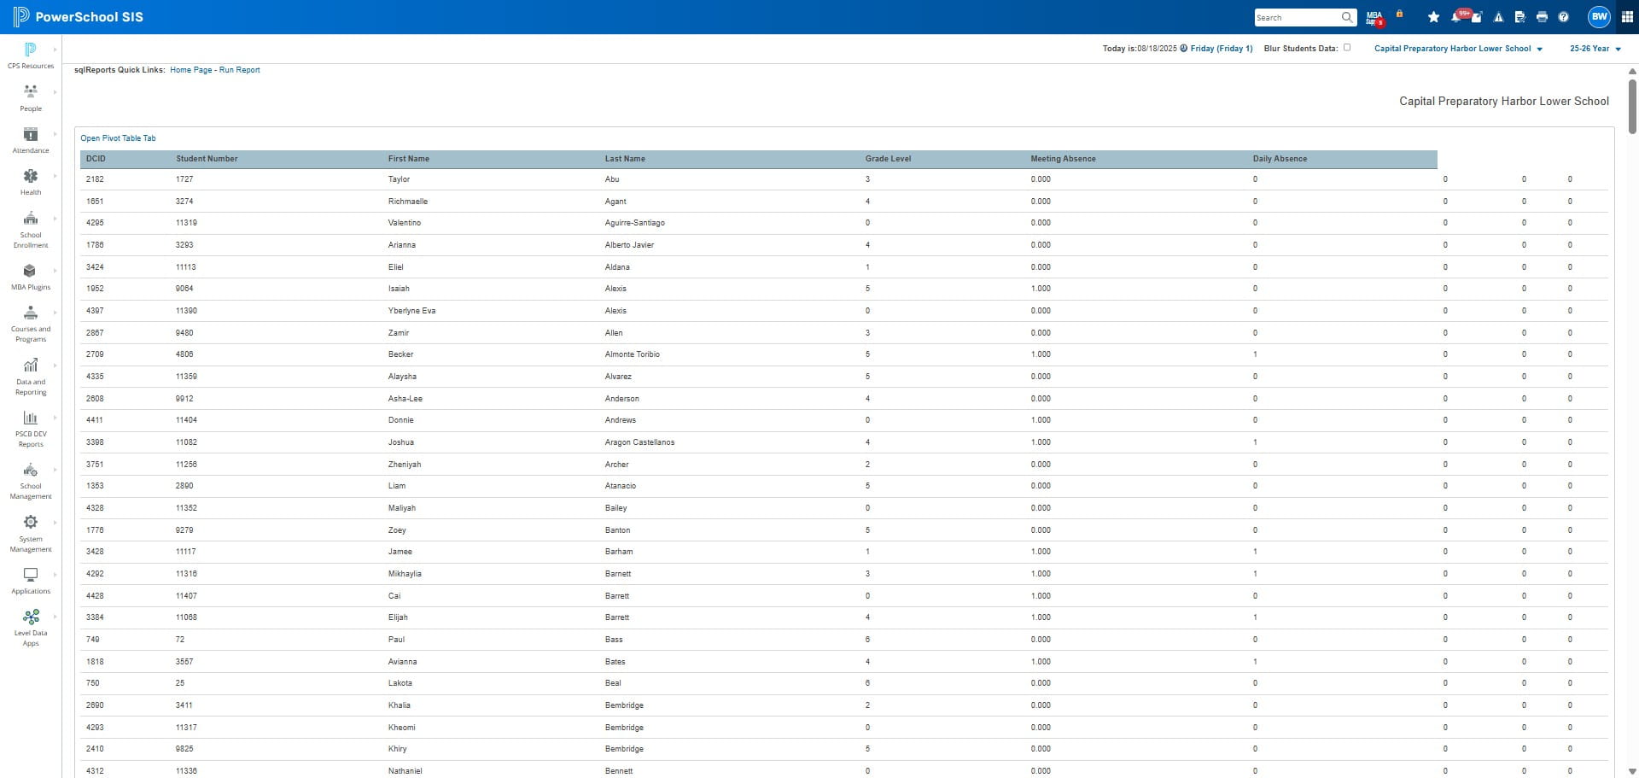Select last name cell Almonte Toribio
This screenshot has width=1639, height=778.
632,354
